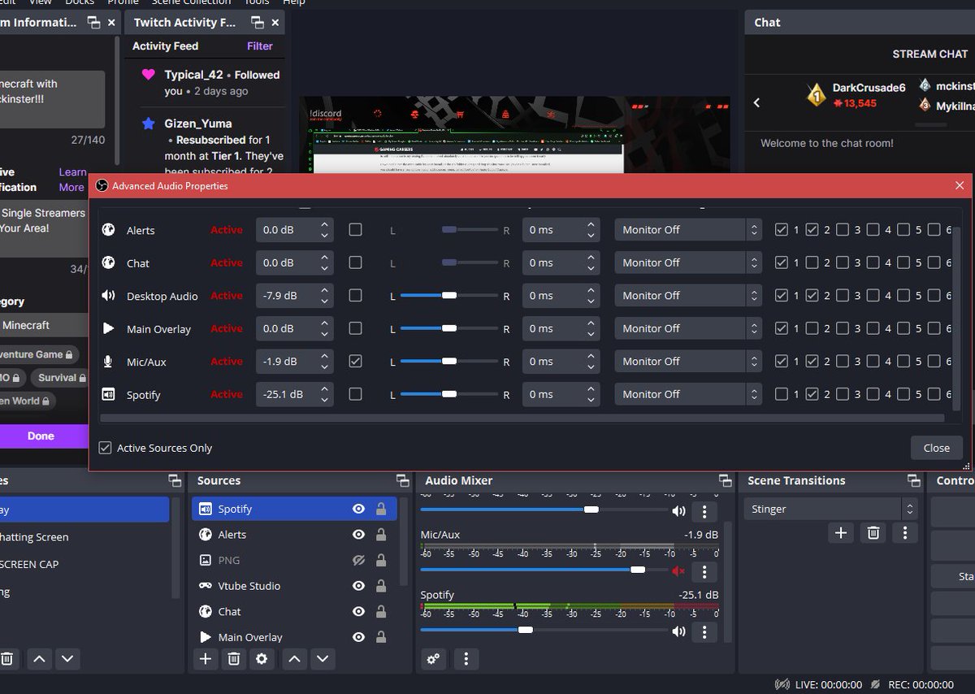Toggle track 3 for Alerts row
The width and height of the screenshot is (975, 694).
tap(843, 230)
